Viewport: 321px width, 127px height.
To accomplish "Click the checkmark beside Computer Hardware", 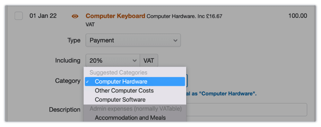I will [x=87, y=82].
